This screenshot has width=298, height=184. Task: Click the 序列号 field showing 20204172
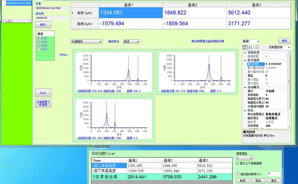tap(52, 18)
